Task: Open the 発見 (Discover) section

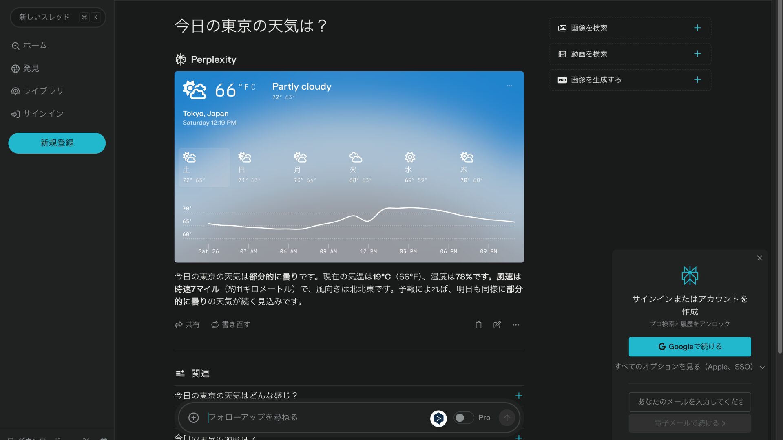Action: point(31,68)
